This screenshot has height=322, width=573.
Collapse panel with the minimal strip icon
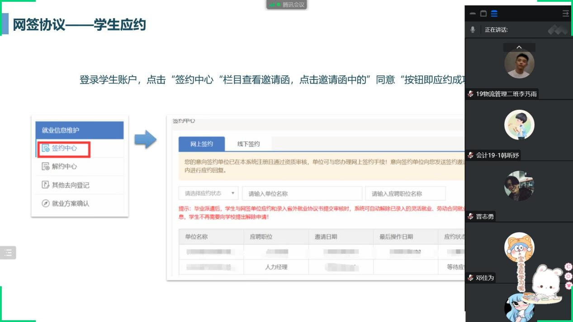tap(473, 14)
